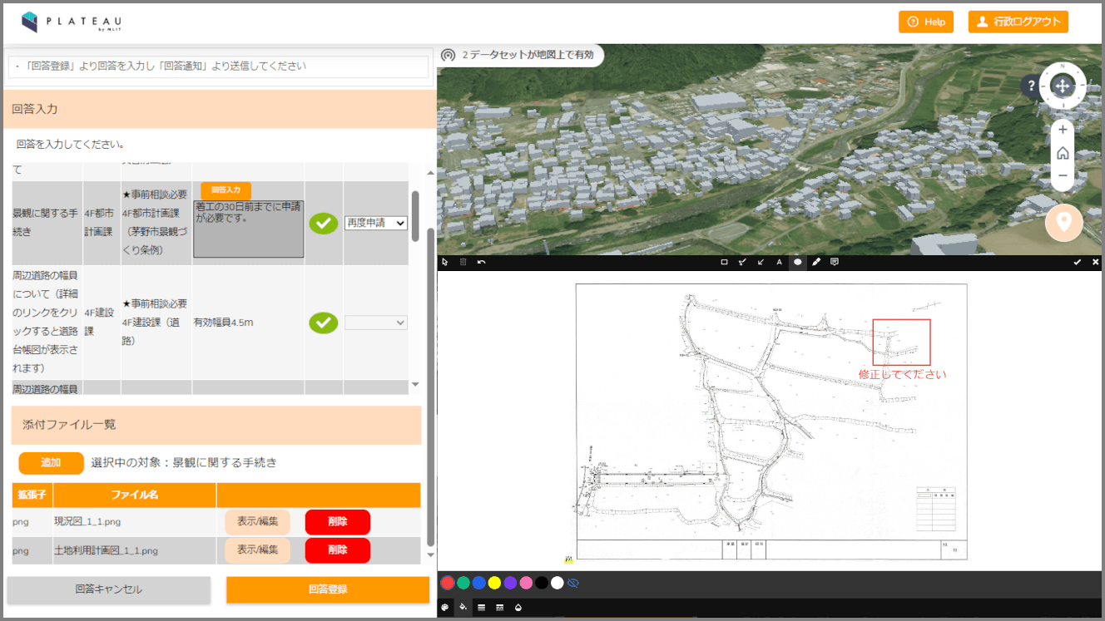Image resolution: width=1105 pixels, height=621 pixels.
Task: Undo the last annotation action
Action: coord(481,262)
